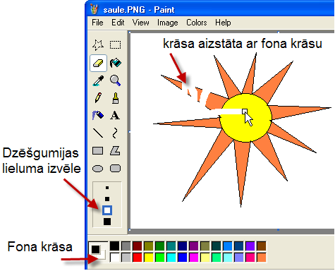Choose the highlighted third eraser size
The image size is (335, 271).
click(107, 210)
